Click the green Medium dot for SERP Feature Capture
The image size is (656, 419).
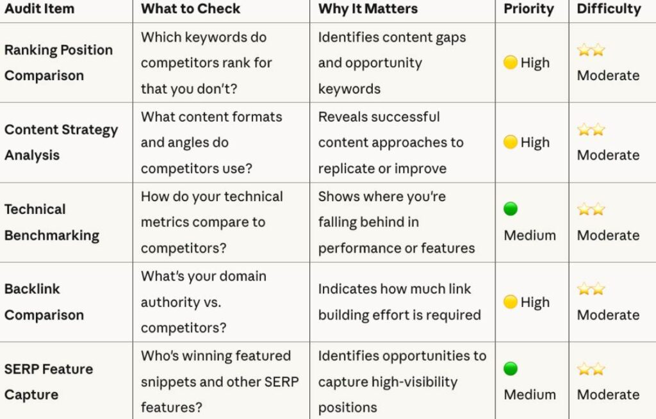tap(511, 368)
